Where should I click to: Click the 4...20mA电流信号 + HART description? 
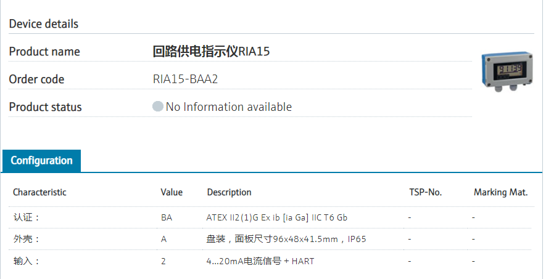260,261
